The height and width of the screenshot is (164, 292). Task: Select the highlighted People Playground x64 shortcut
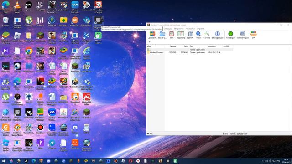coord(98,23)
